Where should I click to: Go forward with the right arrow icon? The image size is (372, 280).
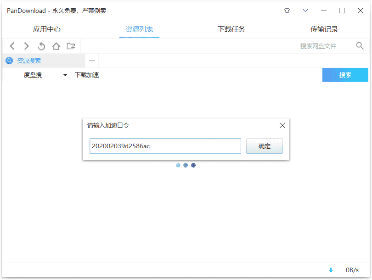(x=26, y=46)
